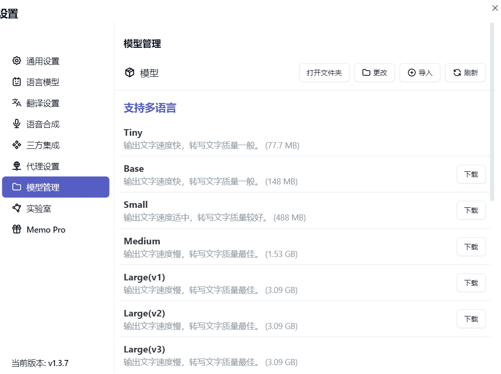The image size is (501, 374).
Task: Click the folder icon beside 模型管理
Action: (16, 187)
